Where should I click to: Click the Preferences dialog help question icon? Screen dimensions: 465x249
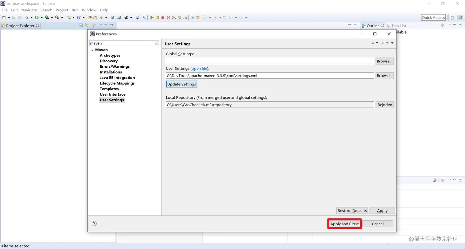[x=94, y=223]
